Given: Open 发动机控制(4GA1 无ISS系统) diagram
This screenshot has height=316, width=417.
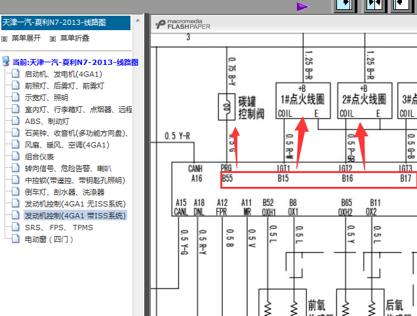Looking at the screenshot, I should 75,204.
